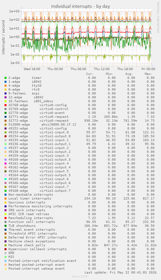
Task: Click the TLB shootdowns green swatch
Action: (6, 226)
